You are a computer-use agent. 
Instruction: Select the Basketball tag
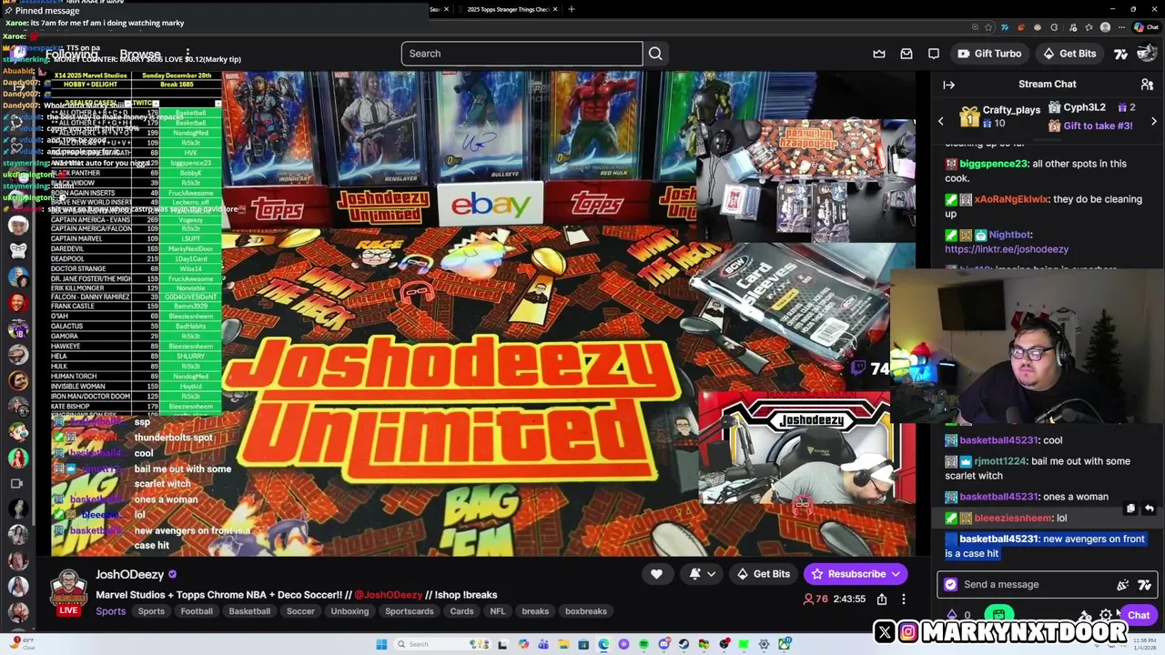click(249, 611)
